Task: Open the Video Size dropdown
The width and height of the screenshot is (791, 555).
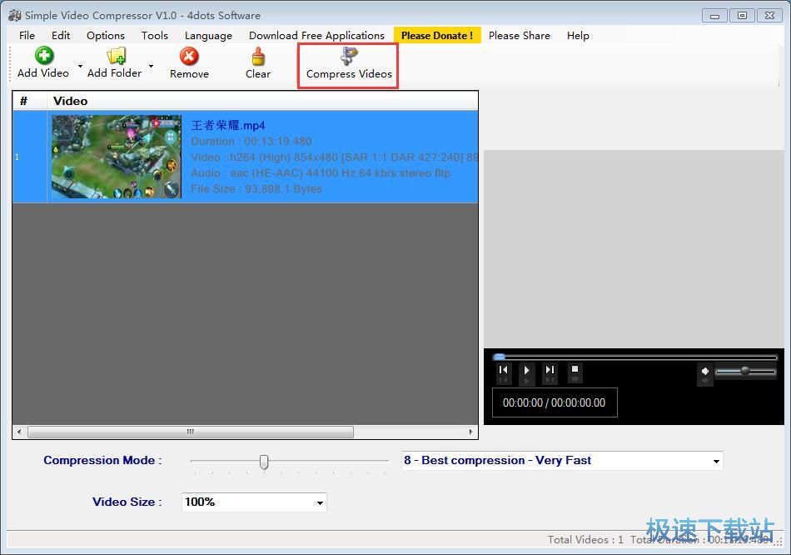Action: [x=320, y=502]
